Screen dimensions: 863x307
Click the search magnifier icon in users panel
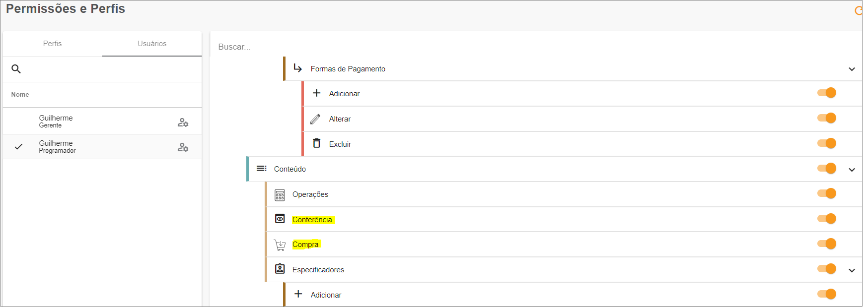pyautogui.click(x=16, y=69)
